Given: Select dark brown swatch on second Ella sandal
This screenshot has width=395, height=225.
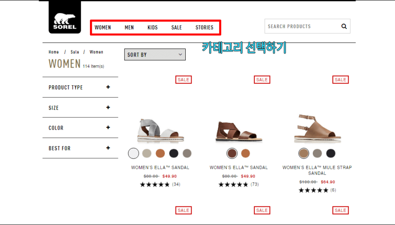Looking at the screenshot, I should point(232,153).
